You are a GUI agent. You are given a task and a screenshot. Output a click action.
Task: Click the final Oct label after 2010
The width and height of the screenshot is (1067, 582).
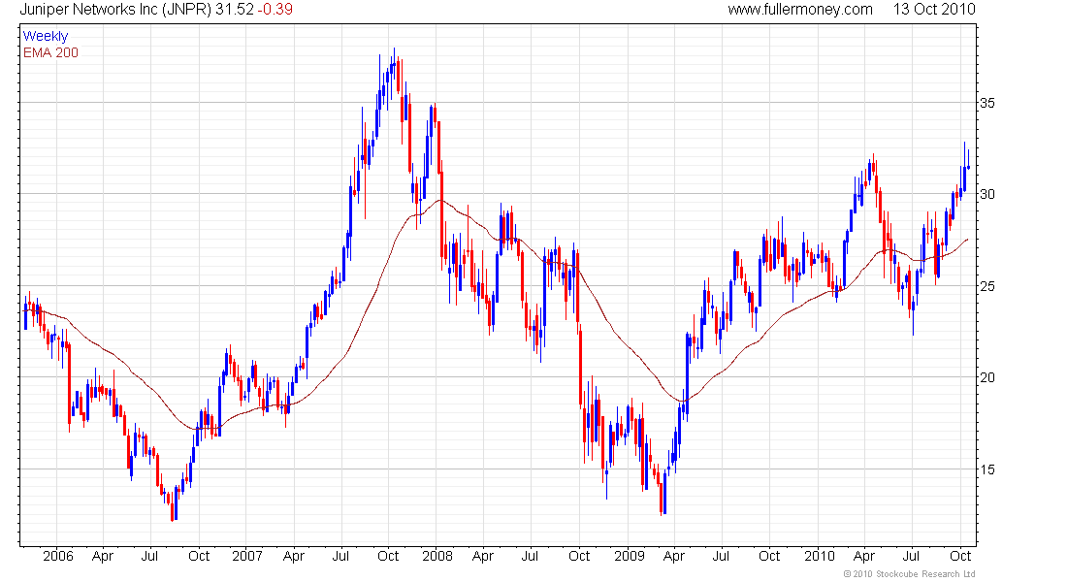[960, 556]
